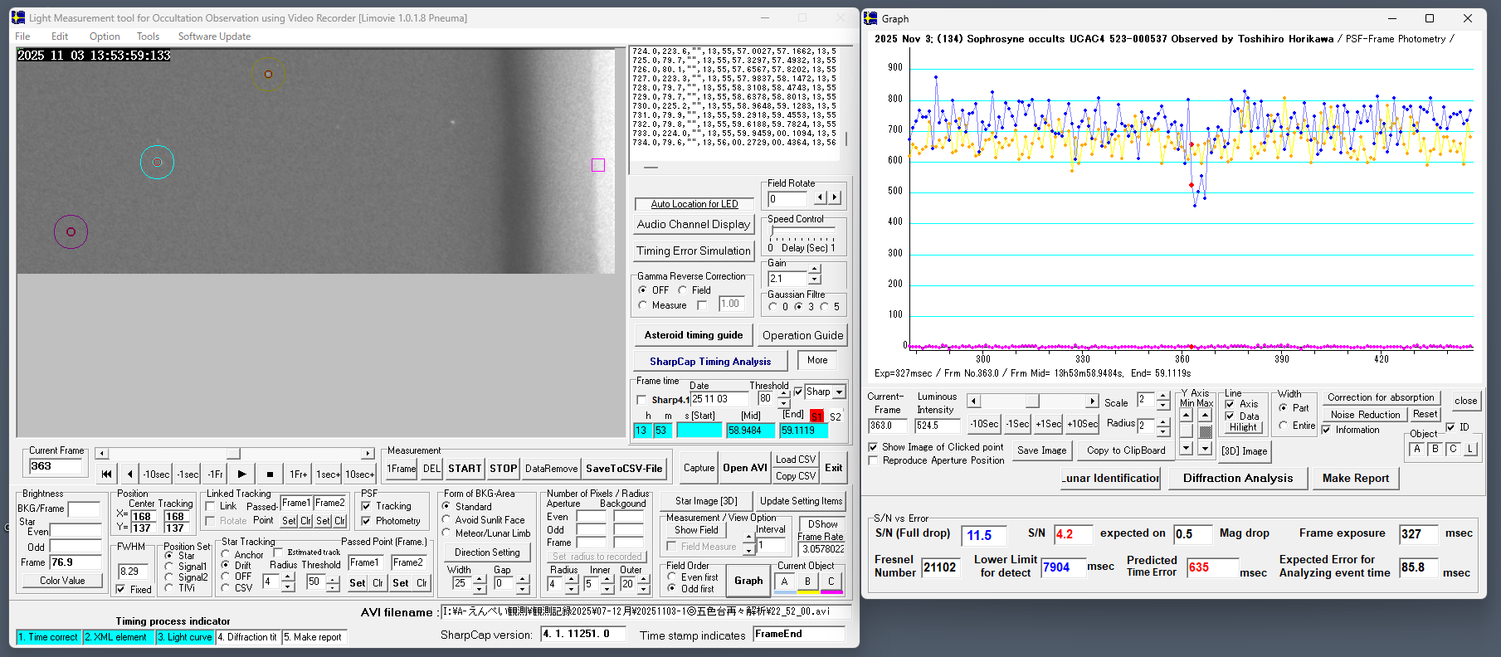This screenshot has width=1501, height=657.
Task: Click the SaveToCSV-File button
Action: point(624,469)
